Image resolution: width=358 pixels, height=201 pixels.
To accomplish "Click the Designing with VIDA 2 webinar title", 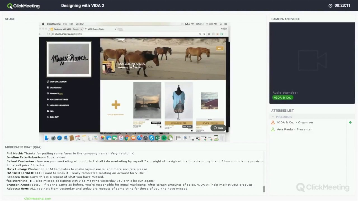I will pos(83,6).
